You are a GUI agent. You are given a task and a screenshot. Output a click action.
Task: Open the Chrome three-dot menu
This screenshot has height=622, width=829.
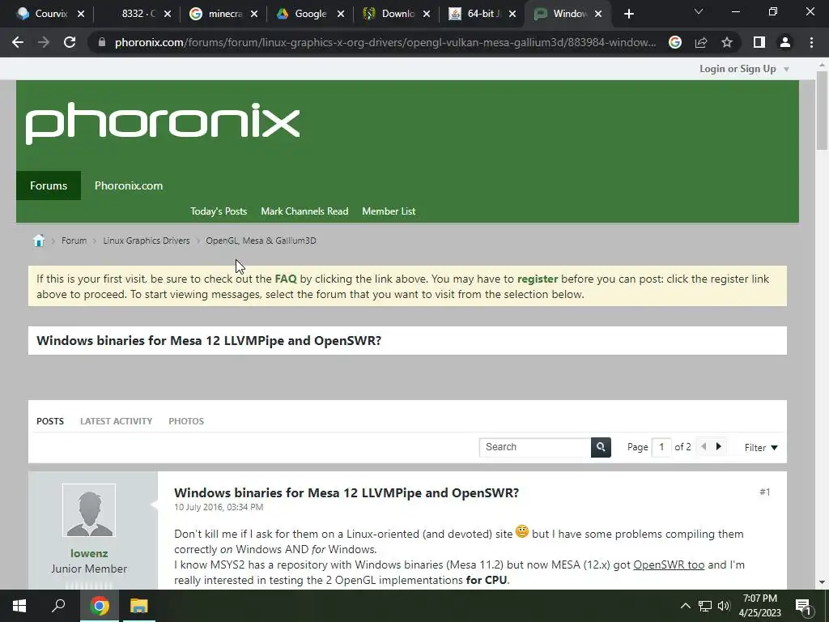(811, 42)
